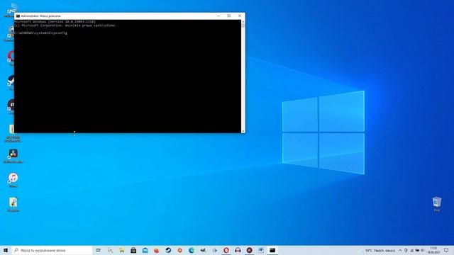Image resolution: width=454 pixels, height=255 pixels.
Task: Click the Command Prompt title bar icon
Action: (x=18, y=16)
